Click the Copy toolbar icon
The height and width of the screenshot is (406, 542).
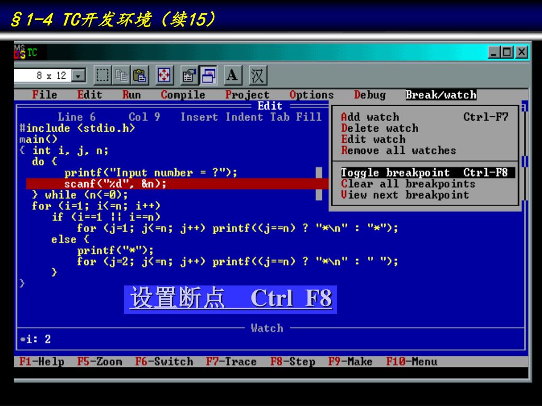click(x=121, y=75)
